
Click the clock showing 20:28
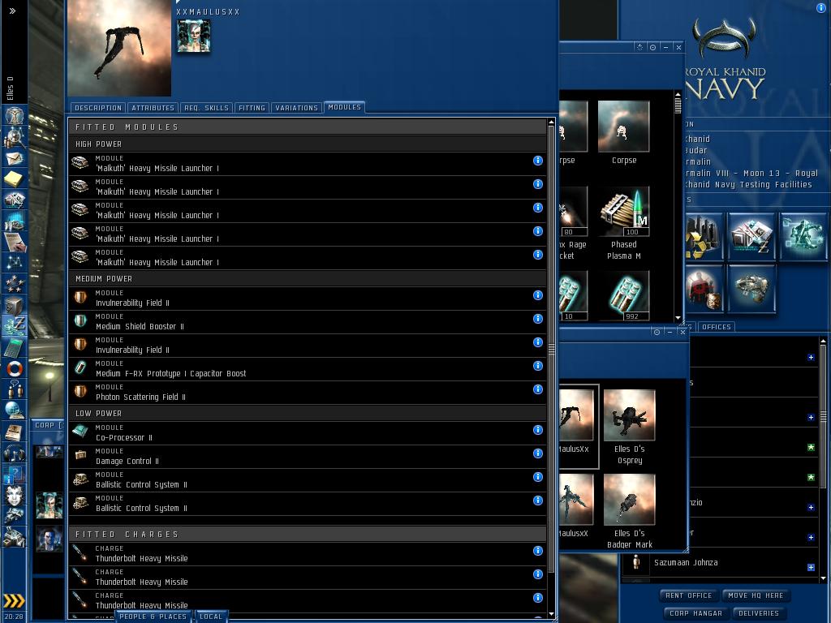tap(14, 617)
